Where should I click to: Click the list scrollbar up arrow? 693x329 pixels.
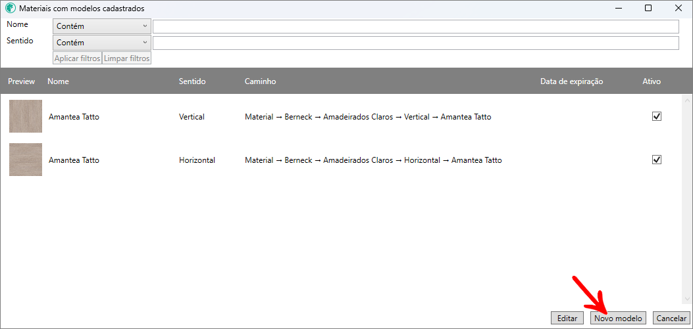pos(687,100)
